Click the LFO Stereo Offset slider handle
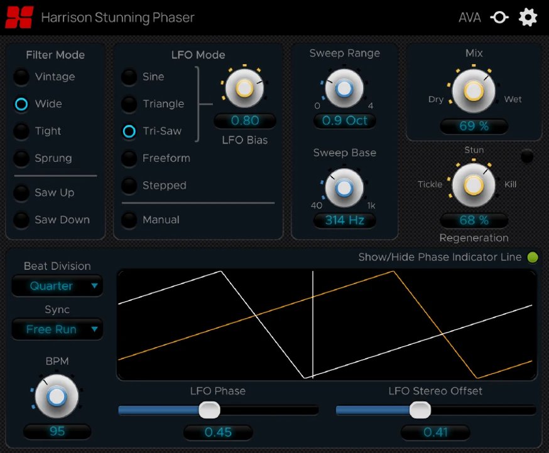This screenshot has height=453, width=549. 420,410
